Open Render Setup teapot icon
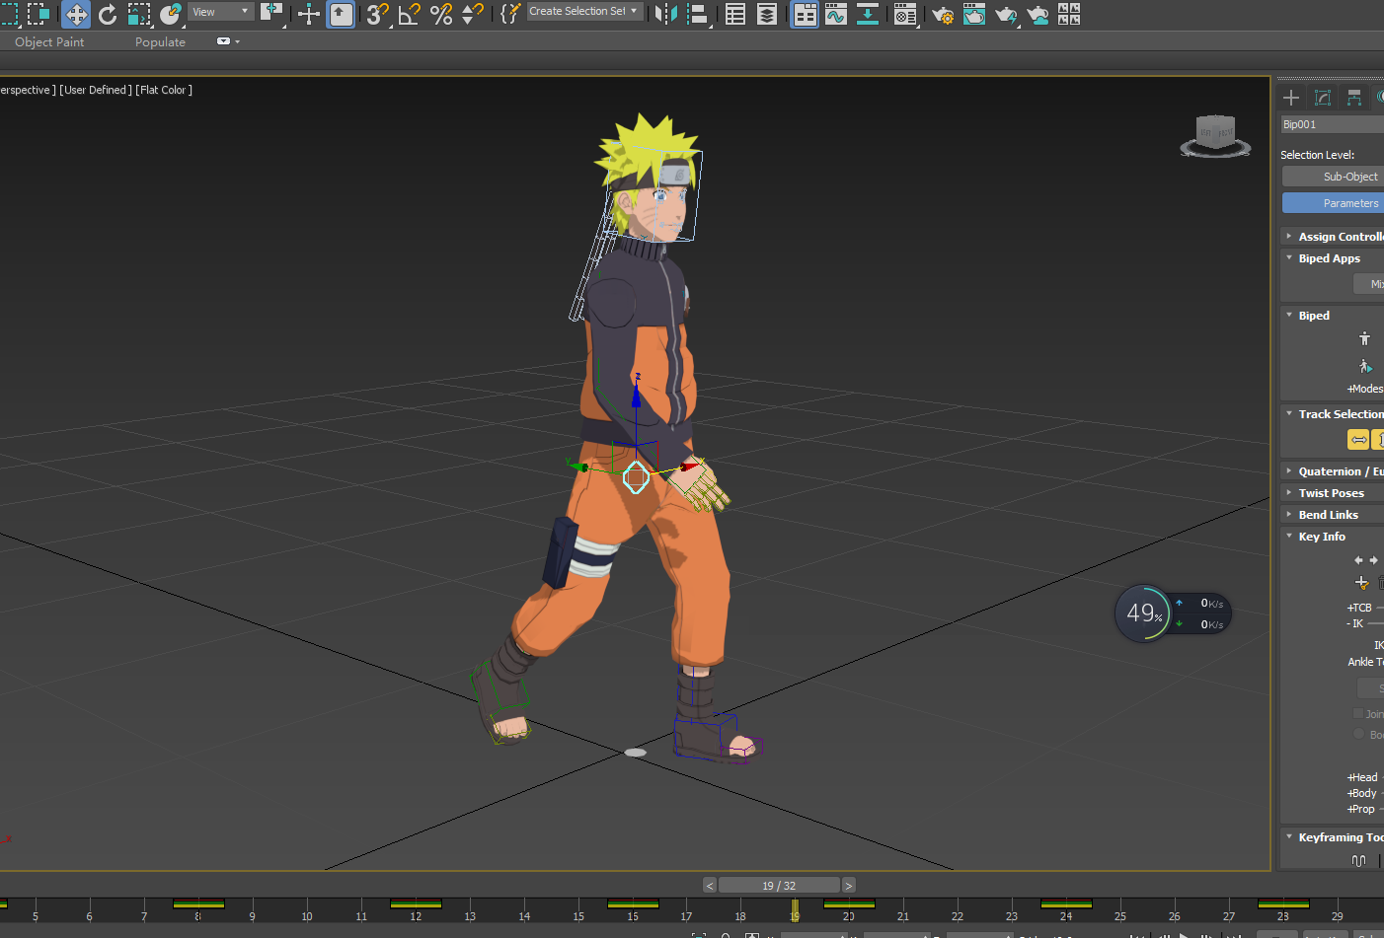The height and width of the screenshot is (938, 1384). tap(943, 14)
